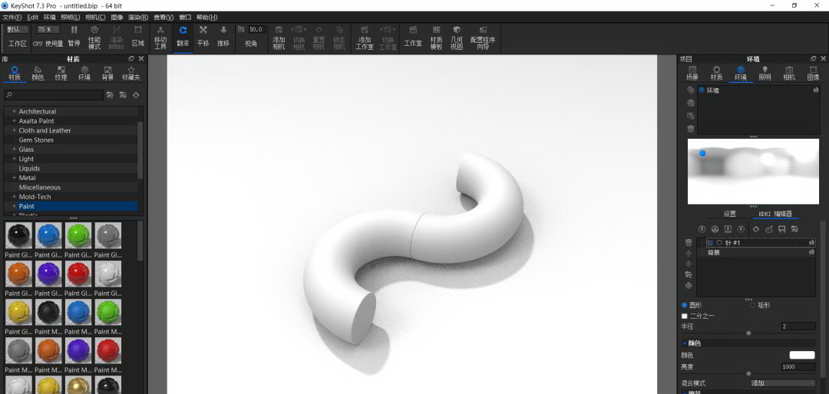Switch to project 相机 camera tab
Screen dimensions: 829x394
[789, 74]
